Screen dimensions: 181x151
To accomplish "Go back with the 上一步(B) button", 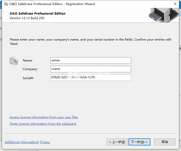I will pyautogui.click(x=117, y=142).
